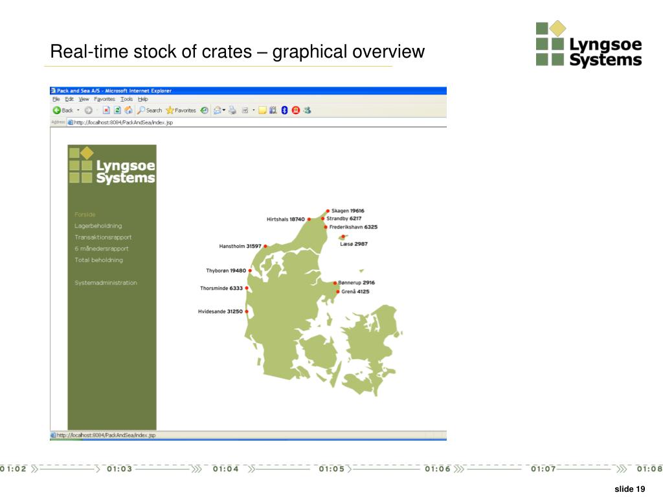Click the Lyngsoe Systems logo in sidebar

pyautogui.click(x=112, y=165)
